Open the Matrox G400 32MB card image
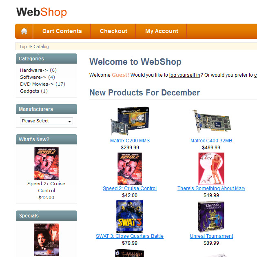 [211, 121]
